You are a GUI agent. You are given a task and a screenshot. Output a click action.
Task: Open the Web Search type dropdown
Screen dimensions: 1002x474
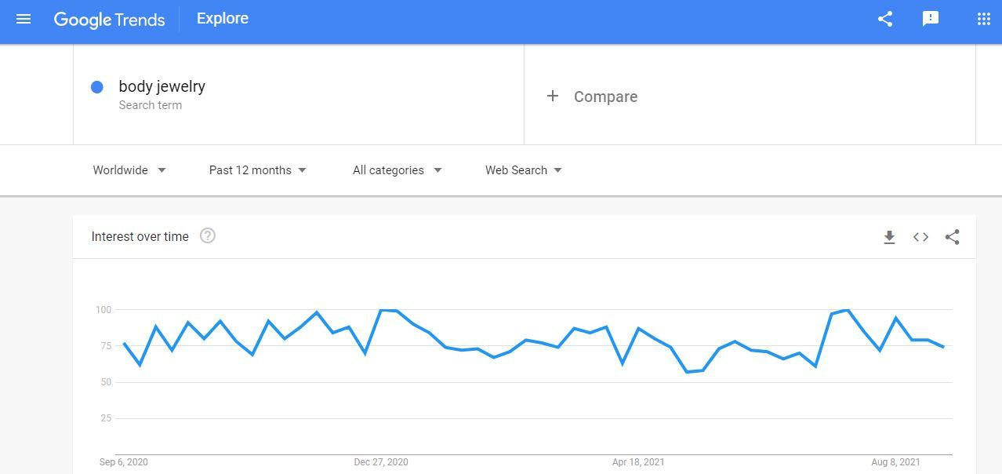(x=523, y=170)
